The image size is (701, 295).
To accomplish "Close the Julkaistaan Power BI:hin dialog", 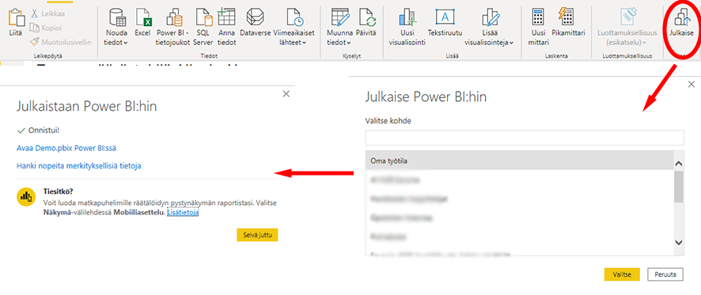I will click(x=286, y=94).
